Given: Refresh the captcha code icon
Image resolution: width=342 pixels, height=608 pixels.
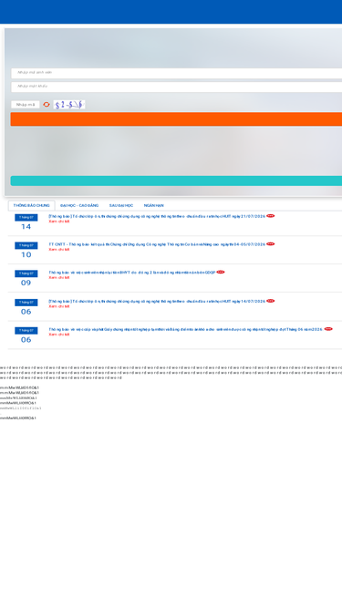Looking at the screenshot, I should (47, 105).
